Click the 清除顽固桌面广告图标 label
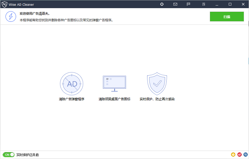 pos(114,99)
